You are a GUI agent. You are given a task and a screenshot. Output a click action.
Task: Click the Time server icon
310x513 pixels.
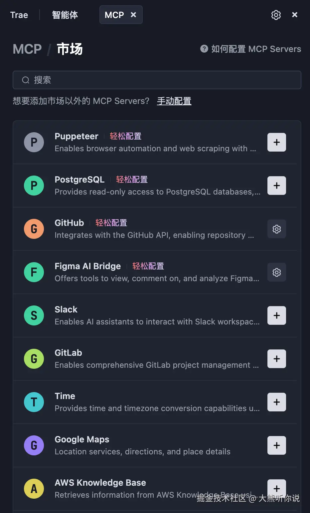[34, 402]
